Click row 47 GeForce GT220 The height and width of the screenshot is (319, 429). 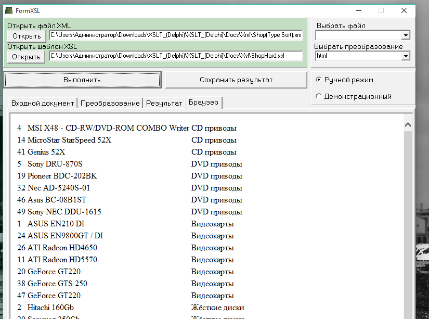(125, 296)
